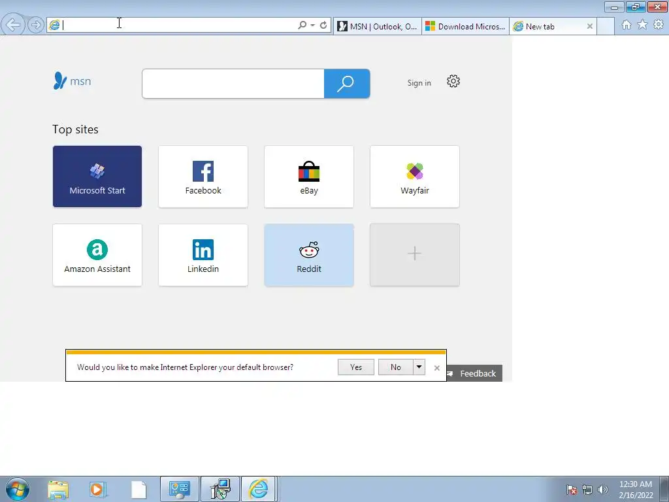Add a new top site with plus tile
The height and width of the screenshot is (502, 669).
415,255
